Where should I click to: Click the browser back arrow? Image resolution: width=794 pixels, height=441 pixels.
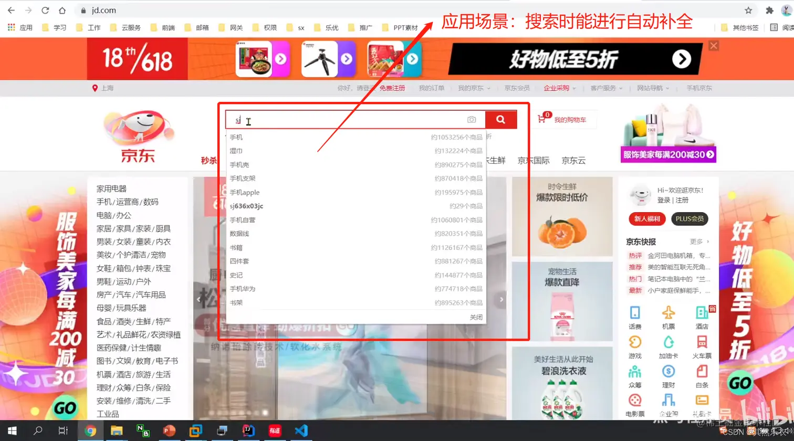coord(11,10)
